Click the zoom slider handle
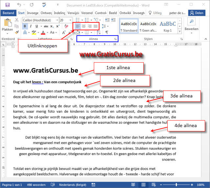This screenshot has width=210, height=188. 177,185
